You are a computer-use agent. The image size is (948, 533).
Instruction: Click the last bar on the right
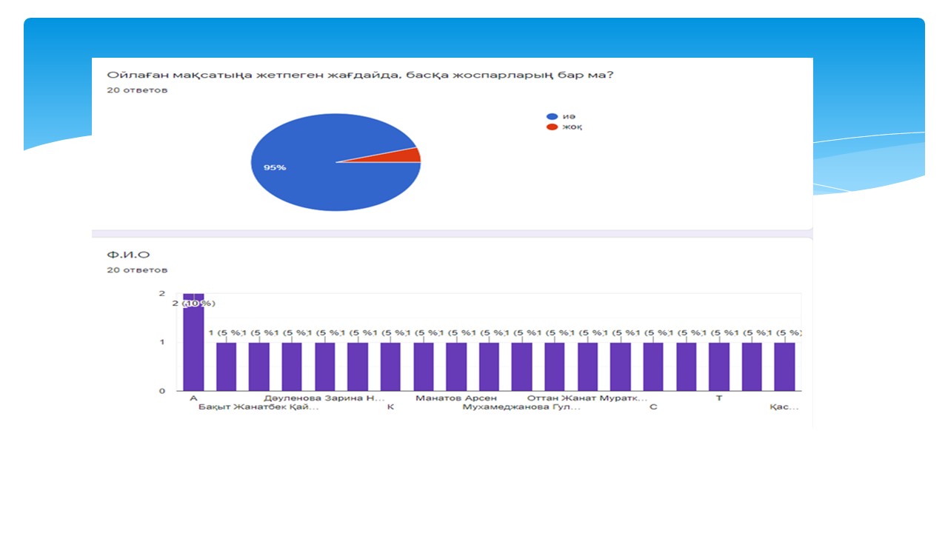click(784, 366)
